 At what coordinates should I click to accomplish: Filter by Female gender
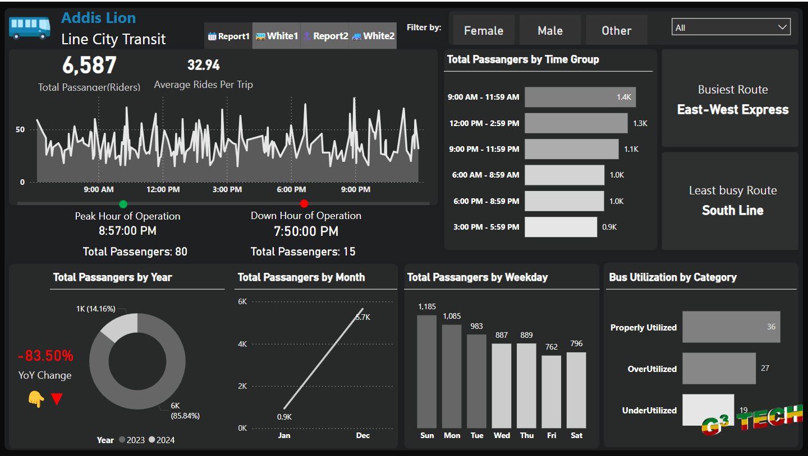coord(484,30)
